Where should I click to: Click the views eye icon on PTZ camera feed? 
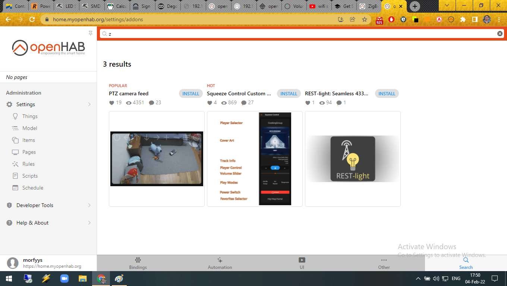(x=129, y=103)
